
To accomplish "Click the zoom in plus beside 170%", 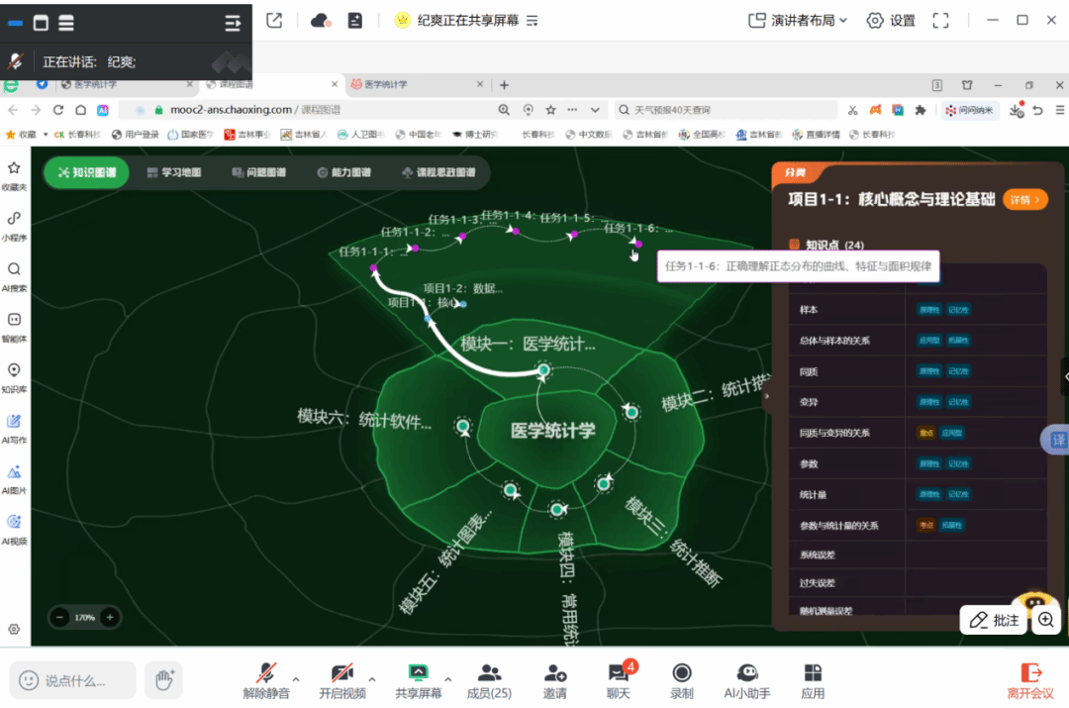I will [x=110, y=617].
